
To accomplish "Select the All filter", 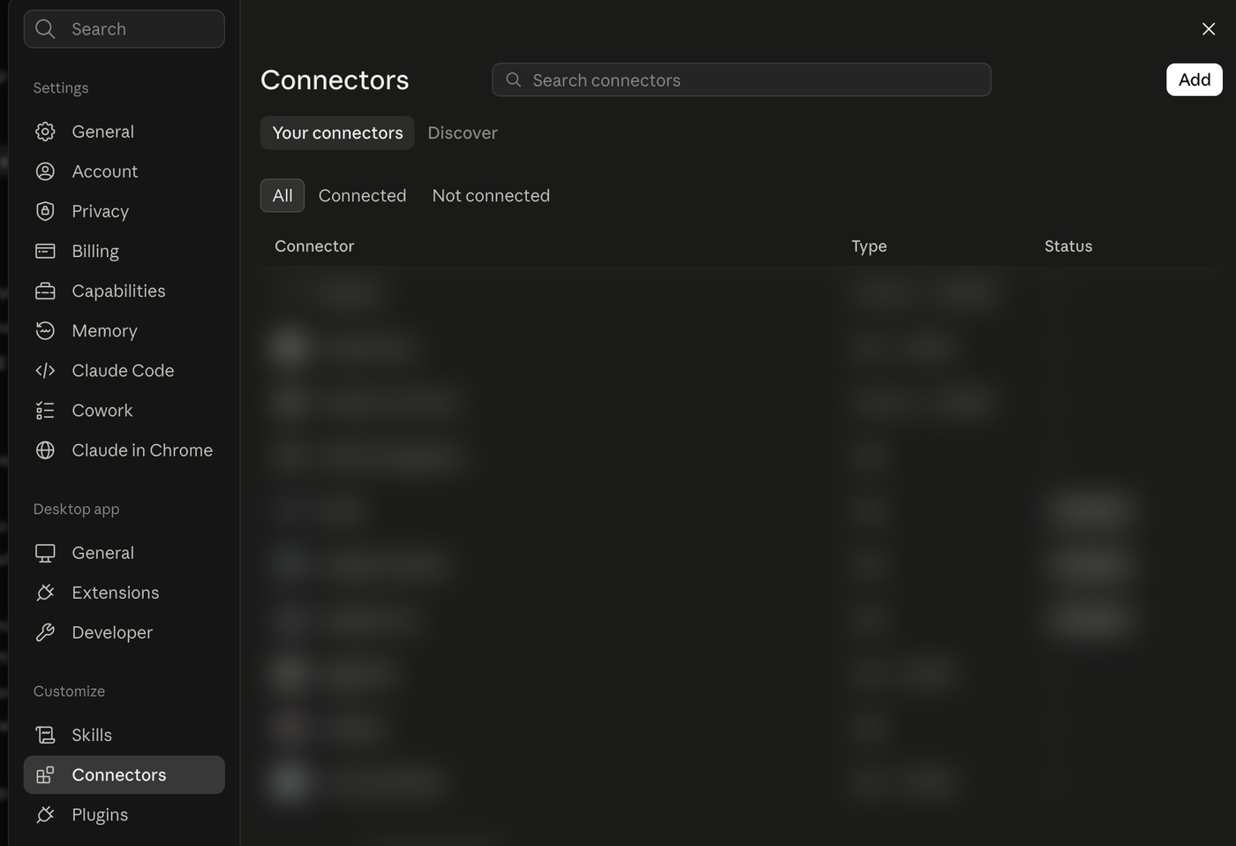I will 283,195.
